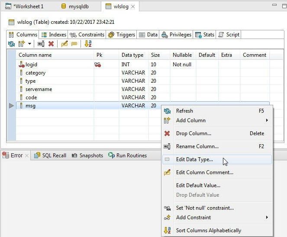This screenshot has width=287, height=237.
Task: Close the Error panel tab
Action: (x=27, y=156)
